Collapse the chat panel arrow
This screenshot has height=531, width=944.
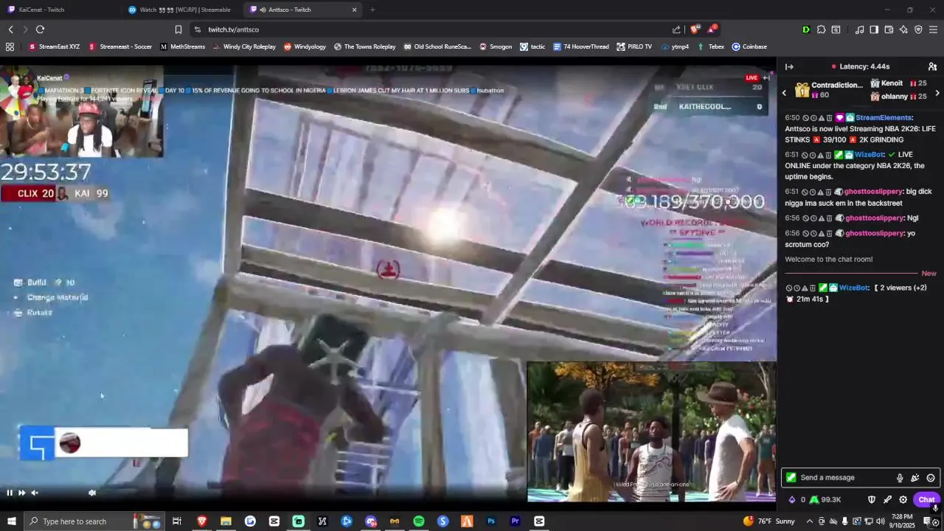789,66
